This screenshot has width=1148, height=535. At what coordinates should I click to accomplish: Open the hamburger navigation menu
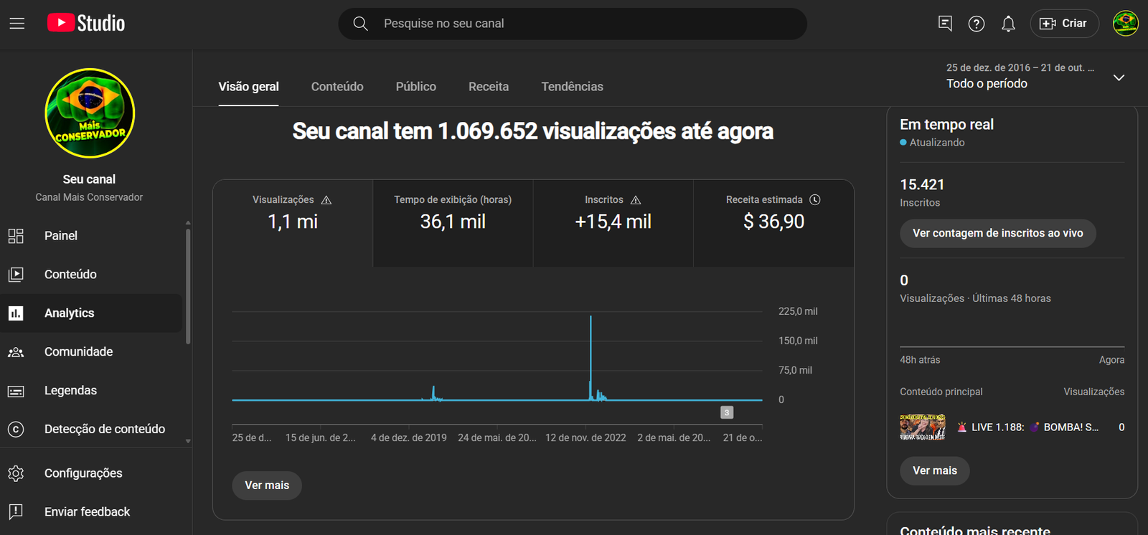point(17,24)
